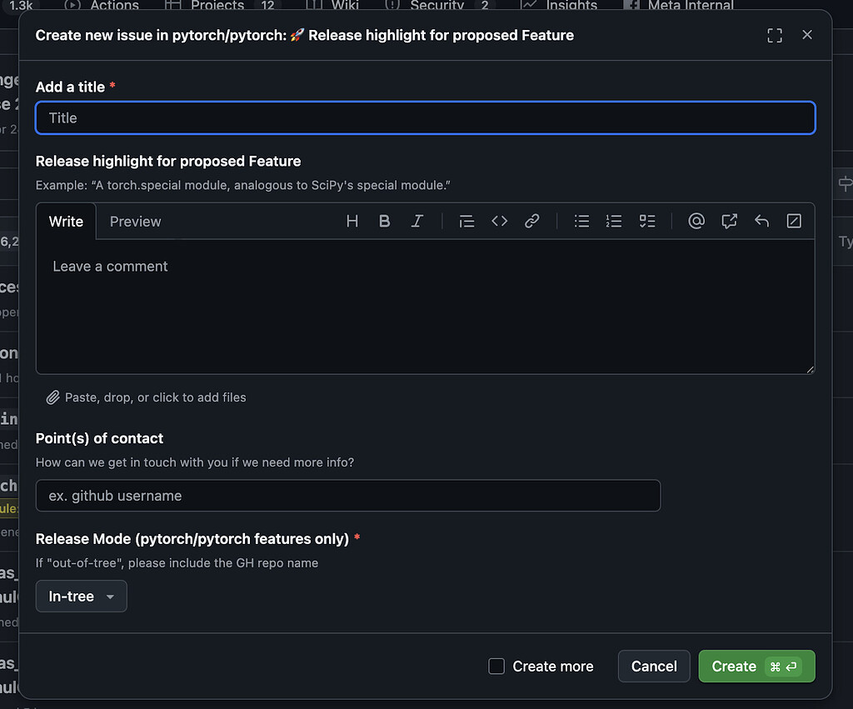The width and height of the screenshot is (853, 709).
Task: Create the new issue
Action: click(x=756, y=666)
